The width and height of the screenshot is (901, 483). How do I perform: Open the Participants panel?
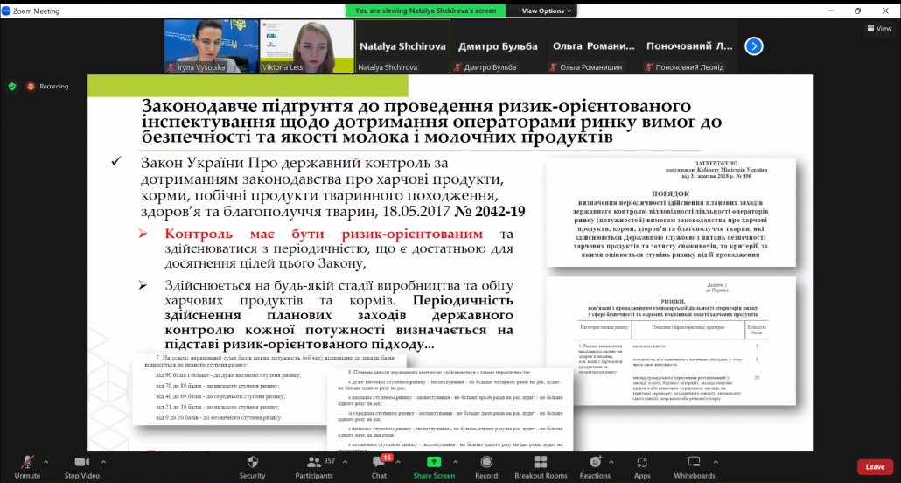[x=312, y=465]
